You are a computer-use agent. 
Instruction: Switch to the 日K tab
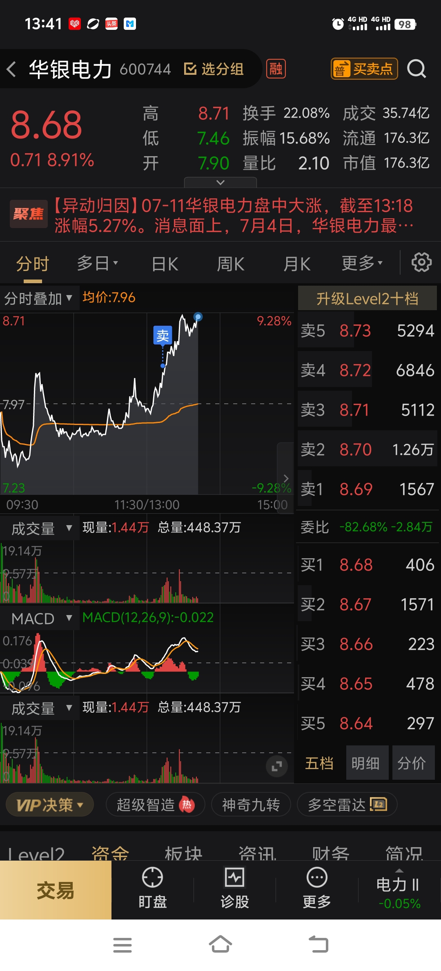165,264
